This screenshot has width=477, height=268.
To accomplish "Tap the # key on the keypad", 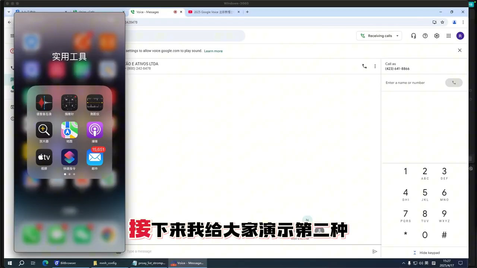I will 444,235.
